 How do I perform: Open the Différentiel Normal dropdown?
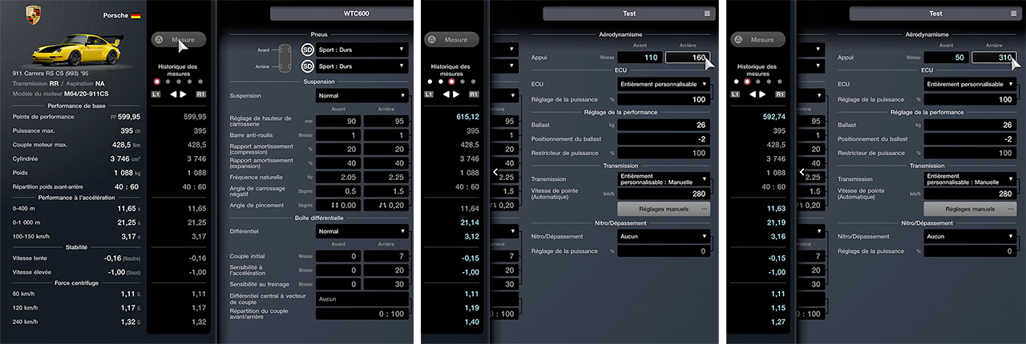point(362,231)
